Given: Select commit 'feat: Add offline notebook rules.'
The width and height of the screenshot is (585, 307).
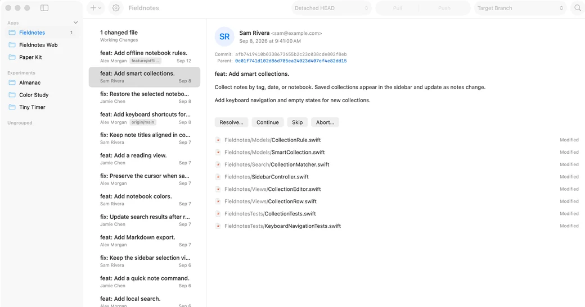Looking at the screenshot, I should click(x=145, y=57).
